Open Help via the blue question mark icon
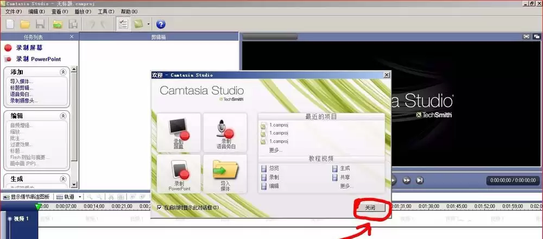This screenshot has height=239, width=543. (161, 24)
